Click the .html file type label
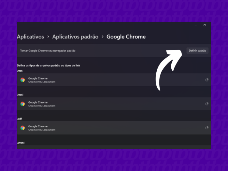The height and width of the screenshot is (171, 228). 20,95
